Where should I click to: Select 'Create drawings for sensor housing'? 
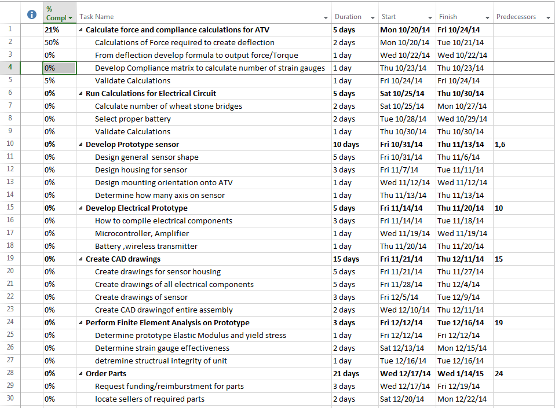point(158,271)
